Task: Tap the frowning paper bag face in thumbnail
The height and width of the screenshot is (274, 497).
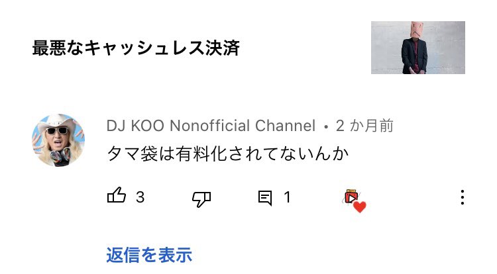Action: [x=417, y=29]
